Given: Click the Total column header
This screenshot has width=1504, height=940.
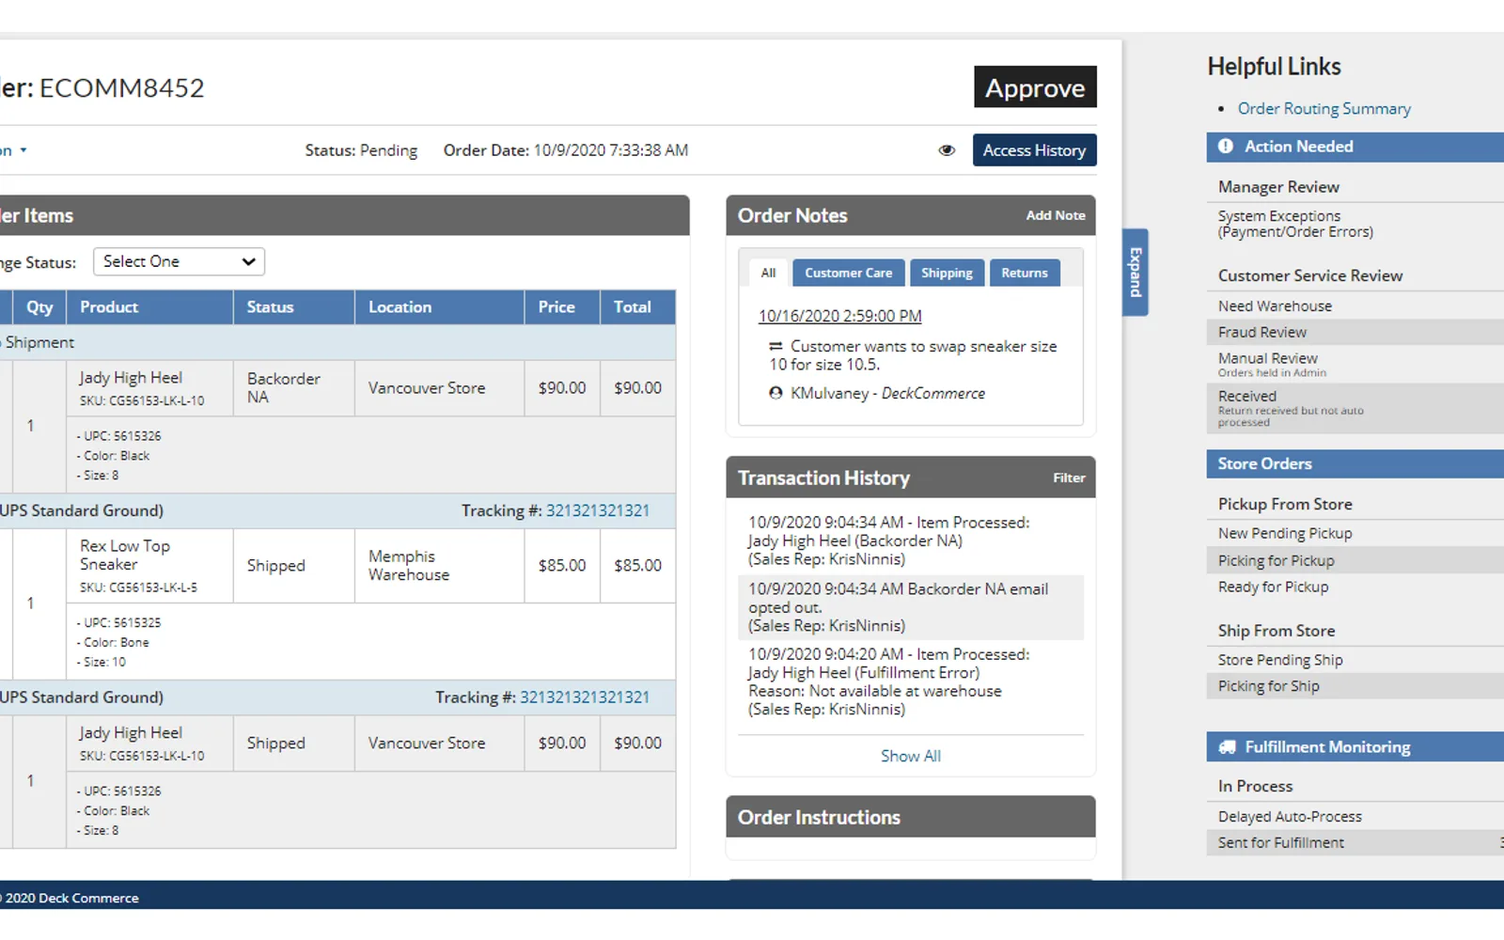Looking at the screenshot, I should coord(638,307).
